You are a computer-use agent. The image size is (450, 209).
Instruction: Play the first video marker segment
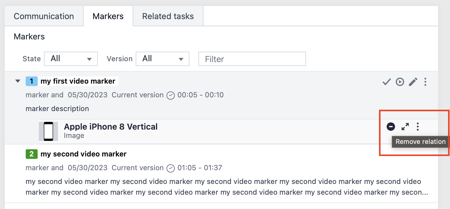[400, 82]
